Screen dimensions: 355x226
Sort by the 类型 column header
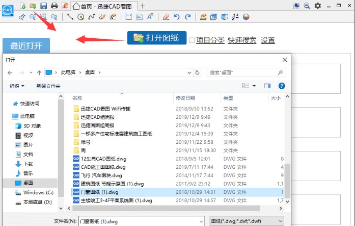(228, 98)
